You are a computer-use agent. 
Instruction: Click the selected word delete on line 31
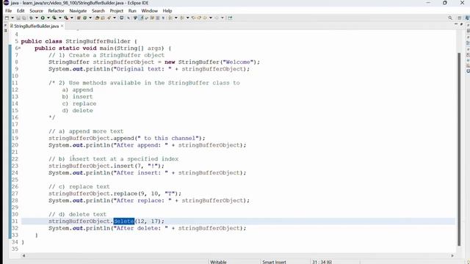click(124, 221)
